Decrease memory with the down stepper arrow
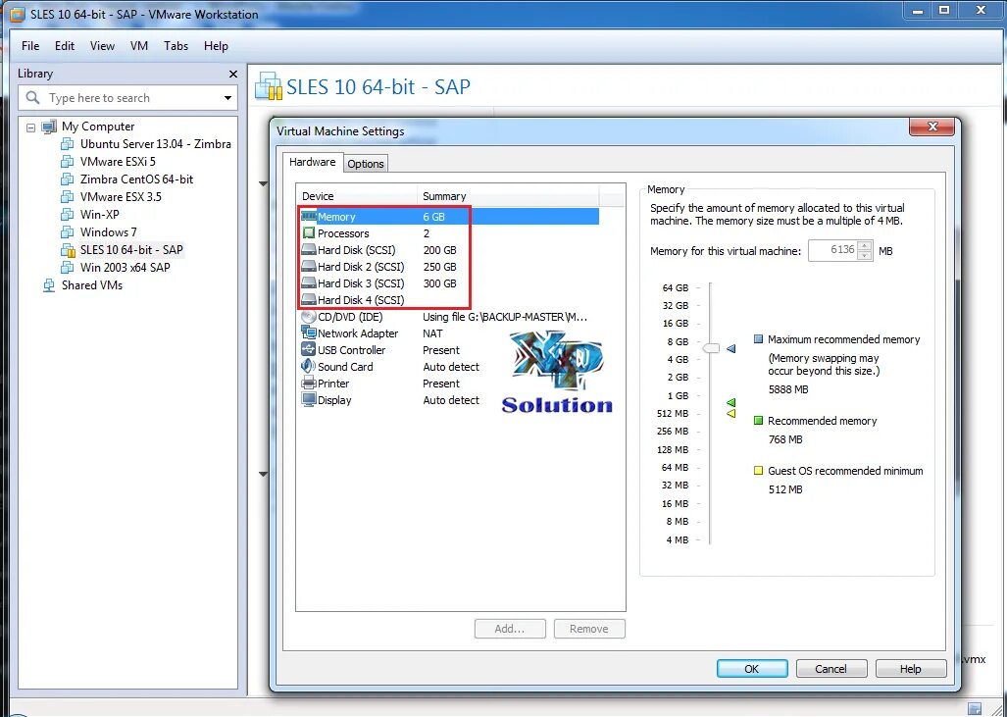 (x=865, y=255)
